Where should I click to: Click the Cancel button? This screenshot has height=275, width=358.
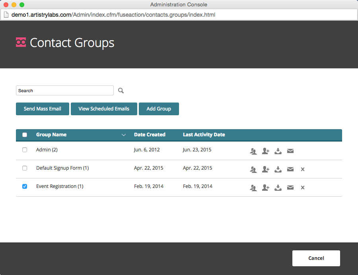[x=316, y=258]
